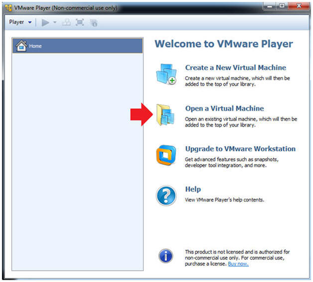The width and height of the screenshot is (313, 282).
Task: Click the green Play virtual machine button
Action: click(x=45, y=22)
